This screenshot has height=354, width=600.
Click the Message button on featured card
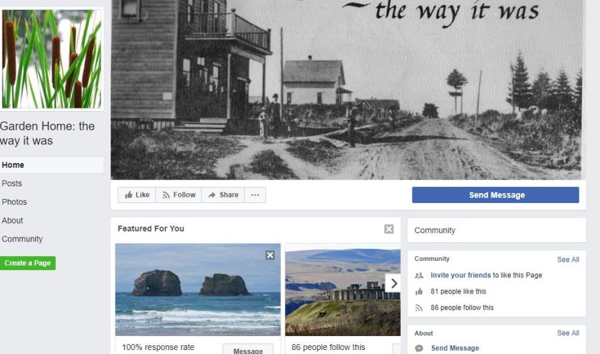(248, 350)
